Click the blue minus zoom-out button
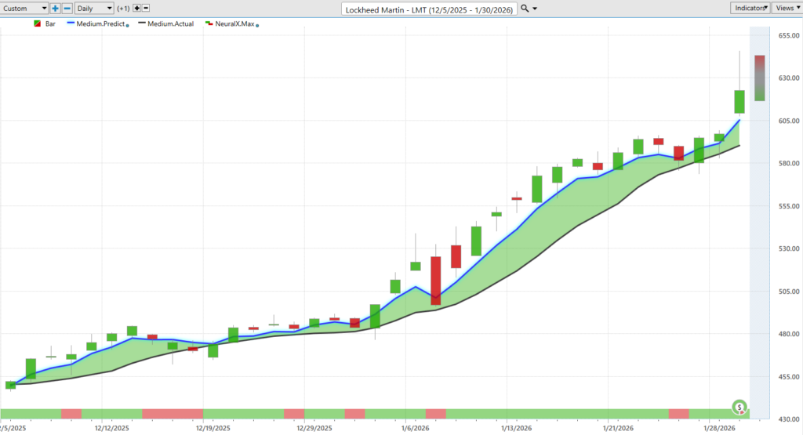 67,8
